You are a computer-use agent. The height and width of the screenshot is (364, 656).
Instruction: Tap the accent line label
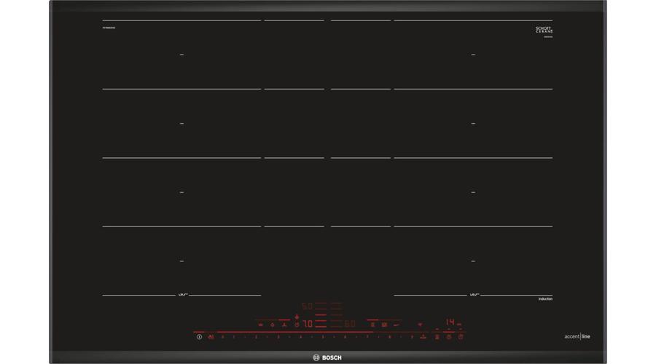pyautogui.click(x=577, y=336)
